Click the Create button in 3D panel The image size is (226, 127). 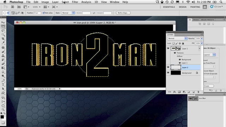209,86
